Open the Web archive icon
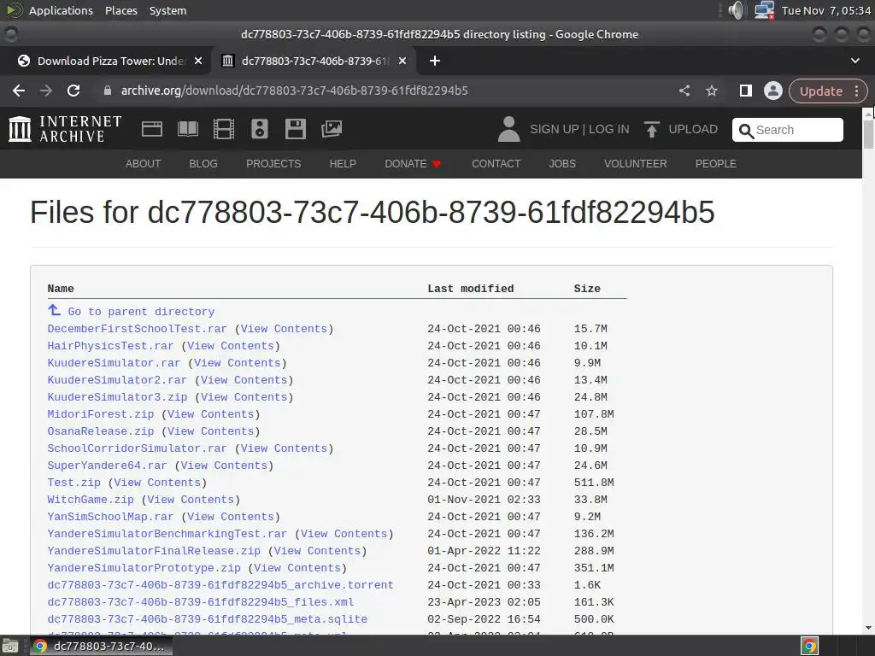 [152, 129]
